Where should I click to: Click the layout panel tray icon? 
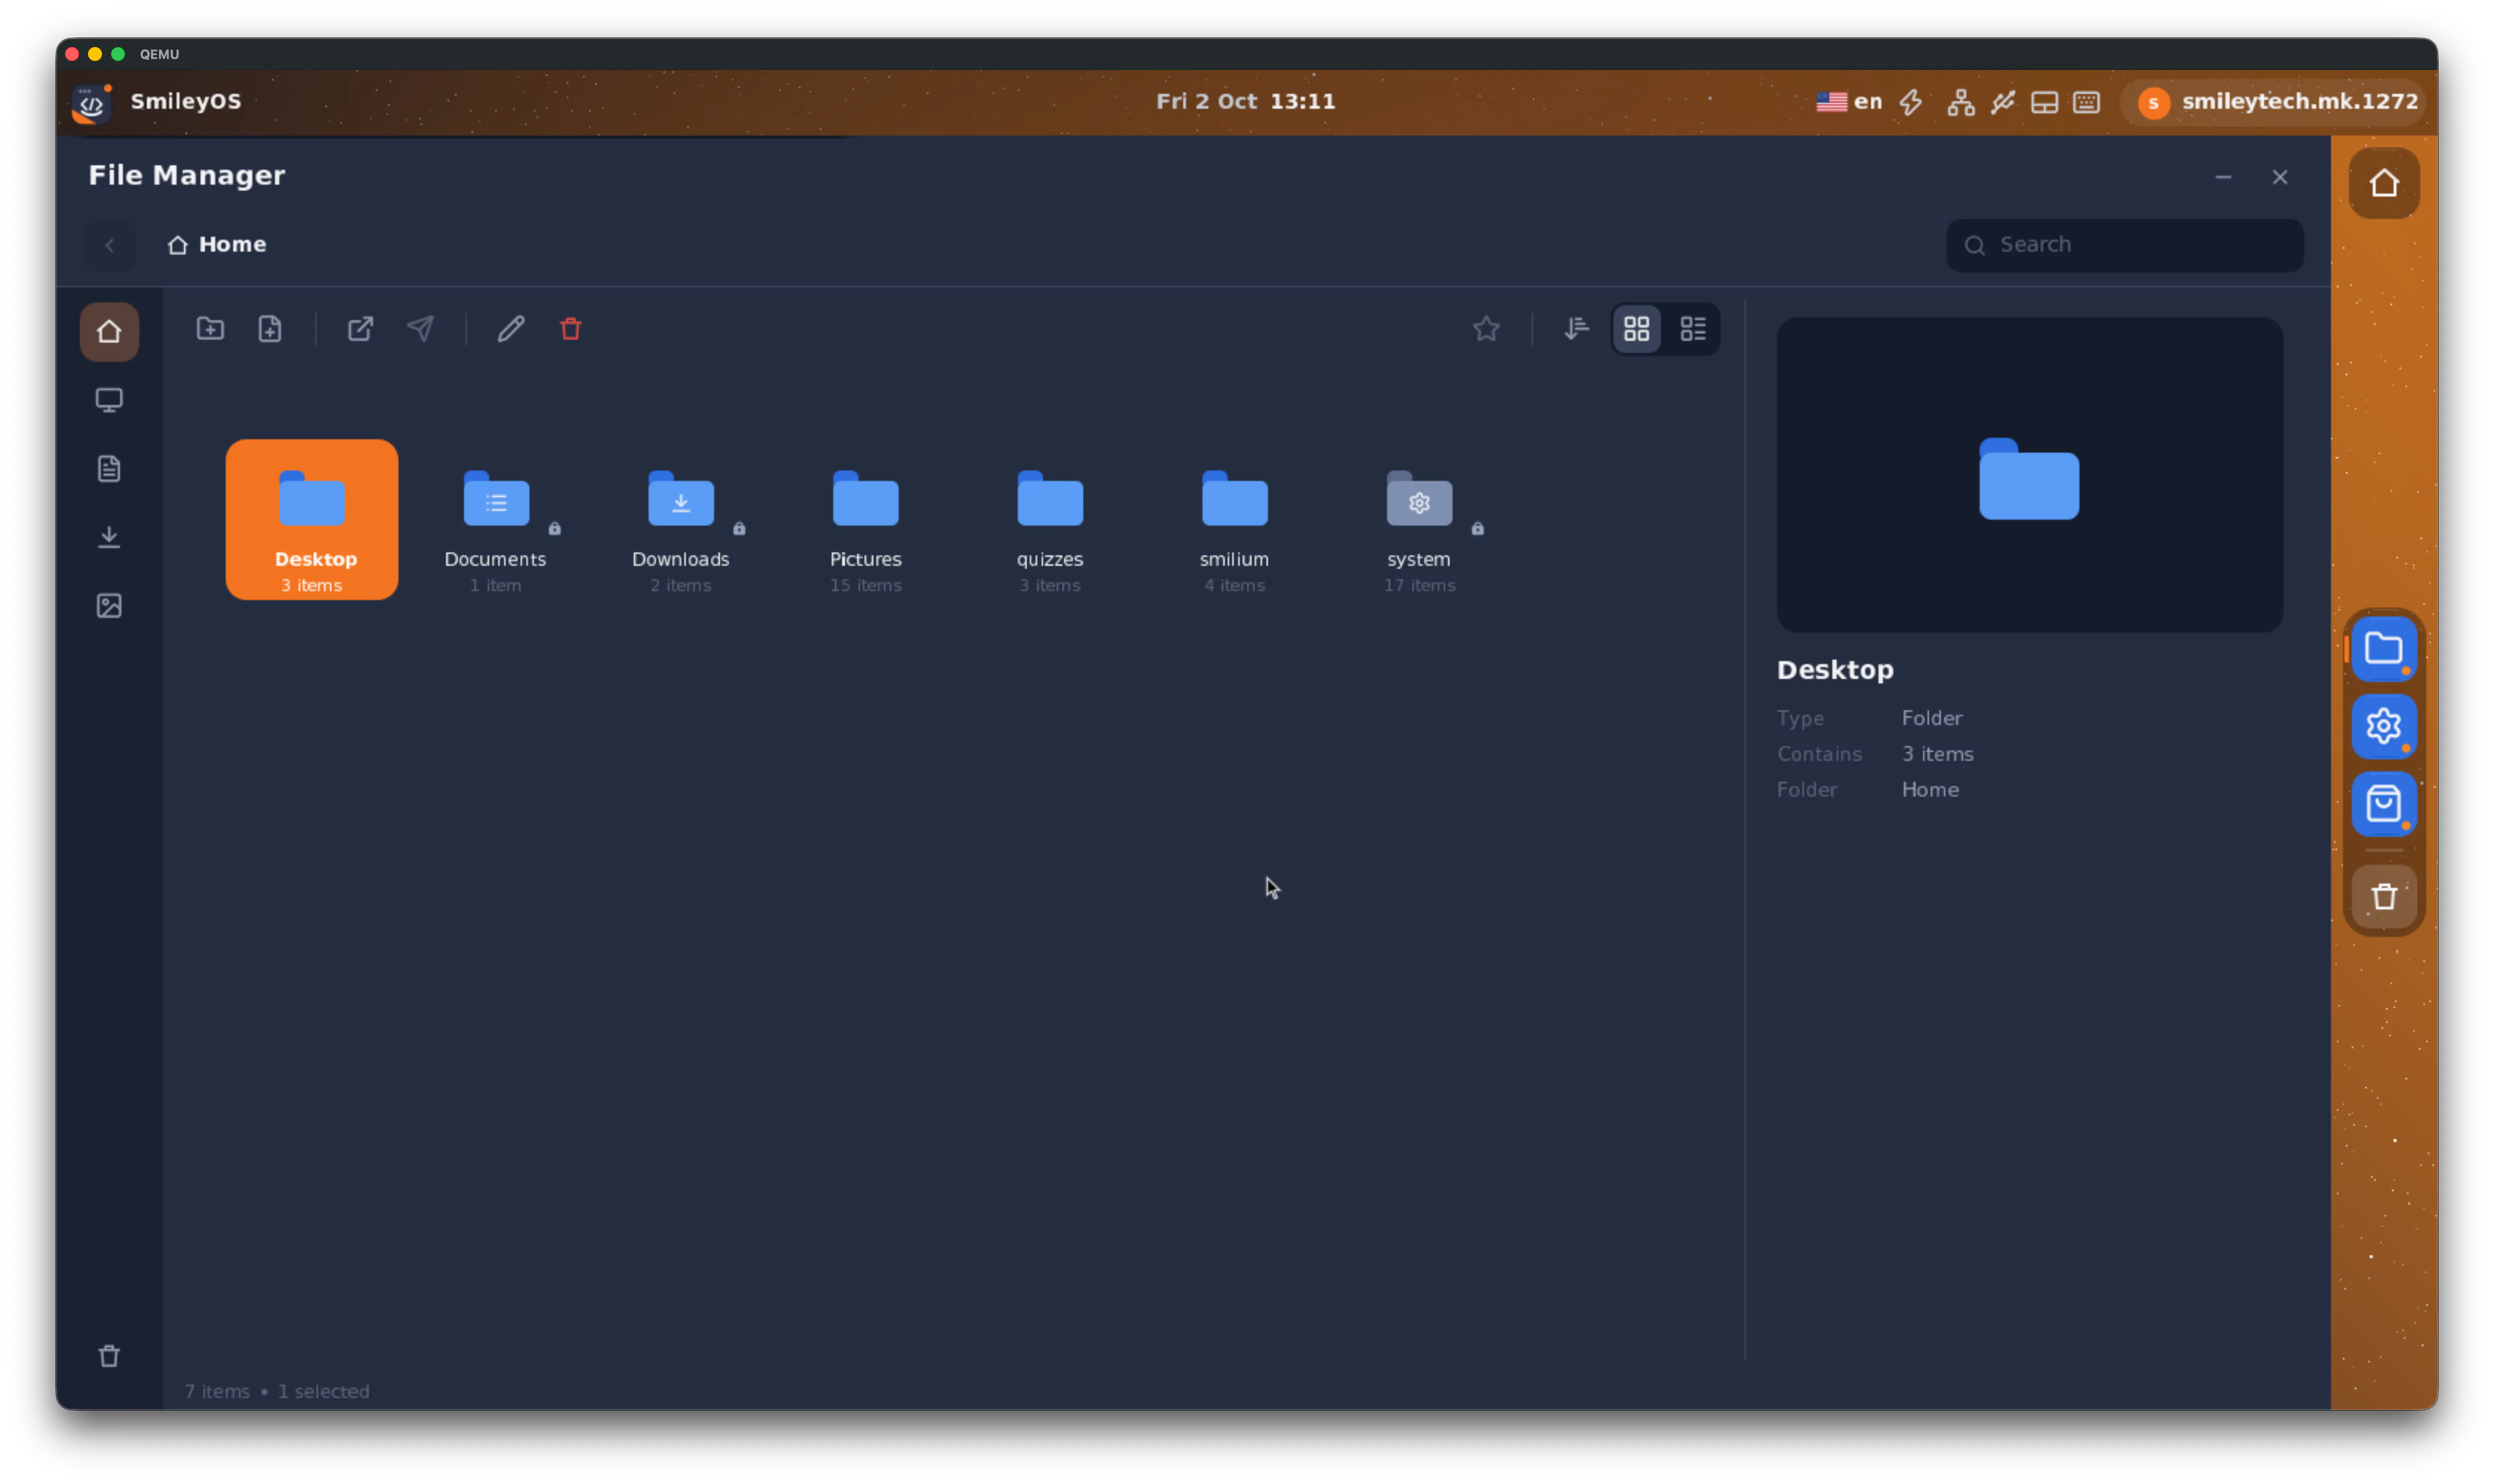coord(2045,102)
